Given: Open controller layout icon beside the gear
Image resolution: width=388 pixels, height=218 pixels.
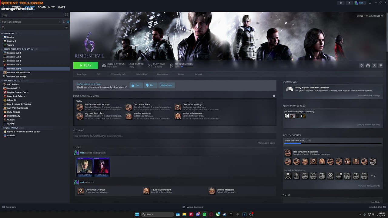Looking at the screenshot, I should pos(368,65).
